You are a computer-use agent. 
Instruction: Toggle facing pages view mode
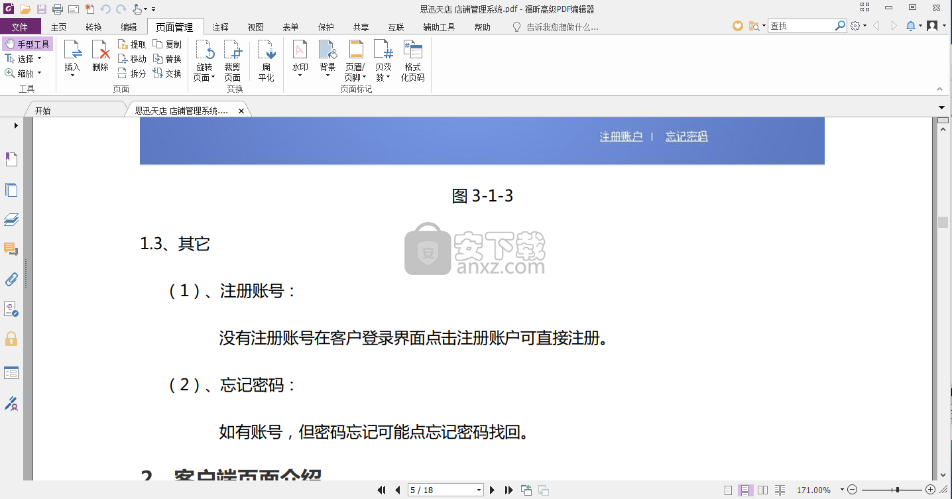(762, 490)
